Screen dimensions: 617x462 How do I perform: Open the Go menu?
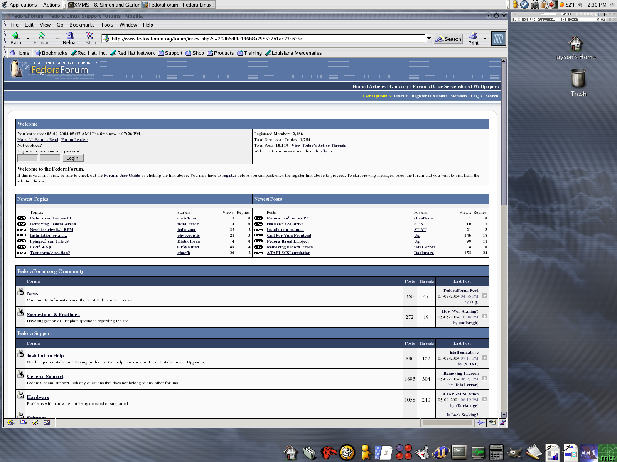(x=60, y=25)
